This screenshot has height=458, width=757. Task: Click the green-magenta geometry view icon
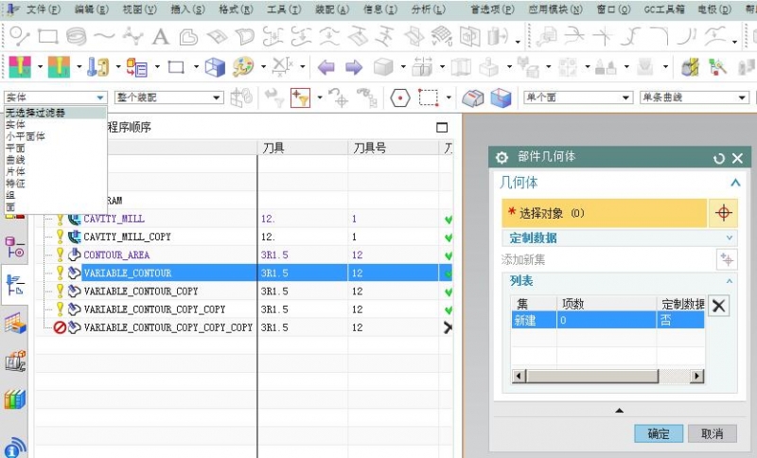20,67
